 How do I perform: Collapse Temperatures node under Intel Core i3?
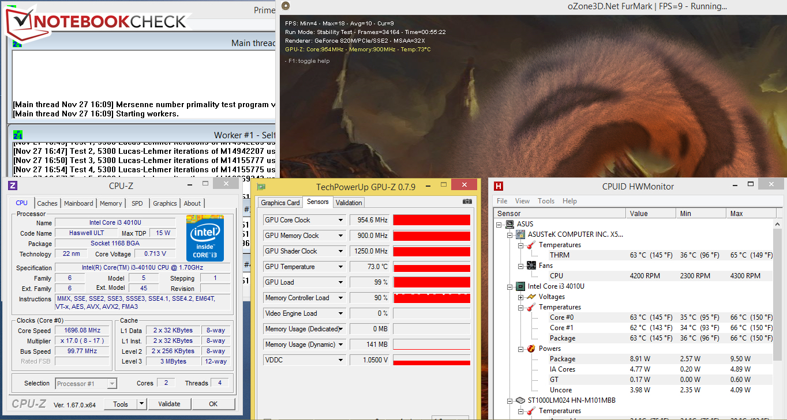coord(520,307)
